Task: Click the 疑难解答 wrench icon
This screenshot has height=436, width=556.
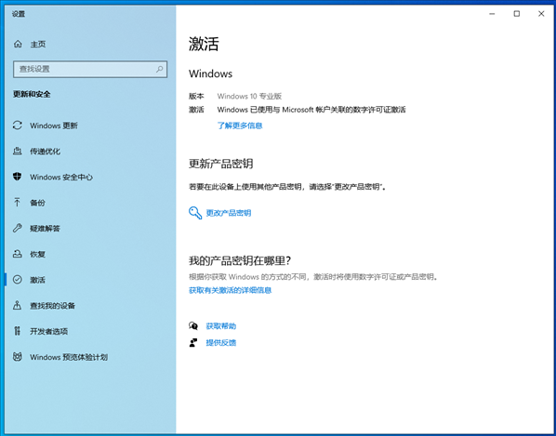Action: (x=18, y=228)
